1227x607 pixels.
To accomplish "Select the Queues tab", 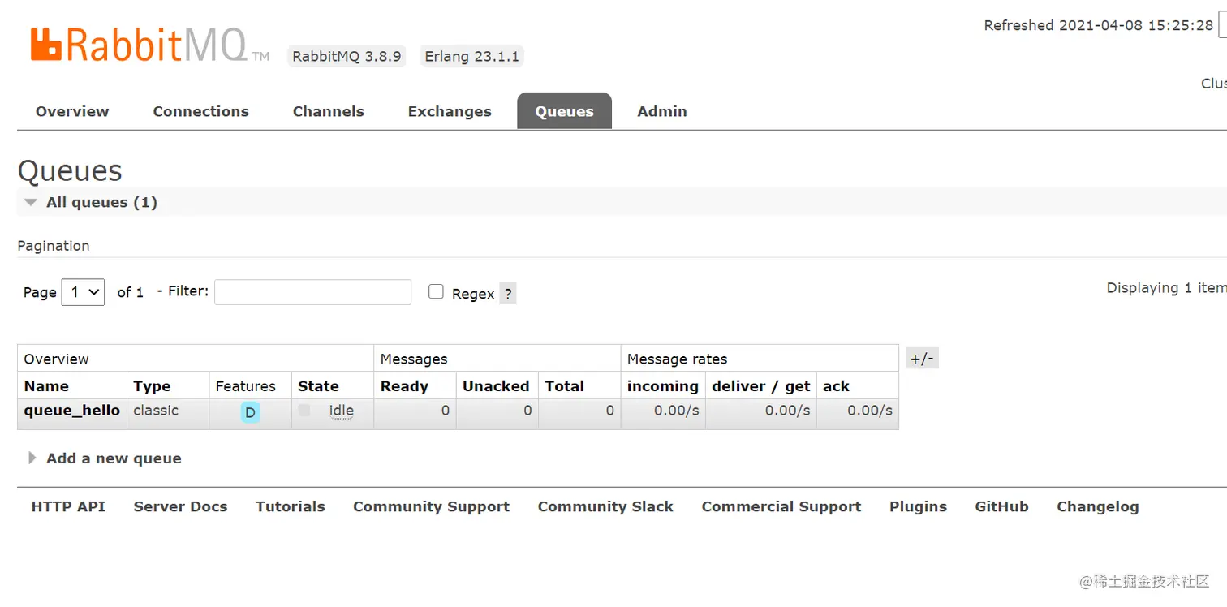I will pyautogui.click(x=564, y=111).
